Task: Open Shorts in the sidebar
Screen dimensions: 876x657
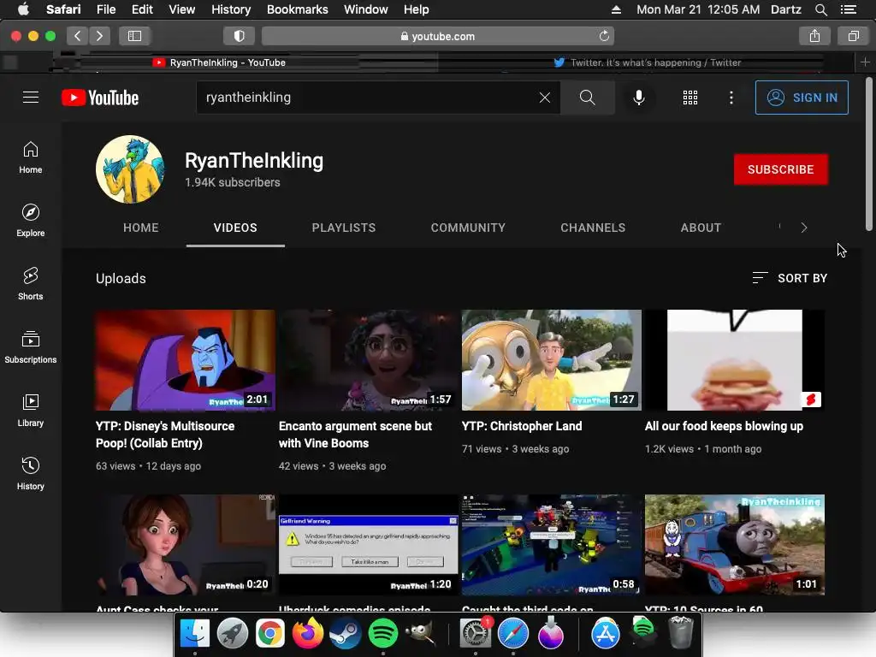Action: click(x=31, y=284)
